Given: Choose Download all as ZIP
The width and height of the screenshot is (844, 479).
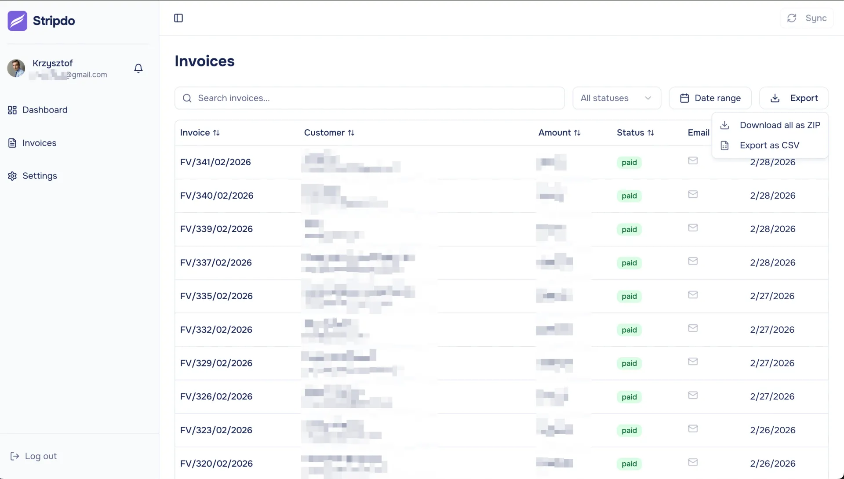Looking at the screenshot, I should 779,125.
